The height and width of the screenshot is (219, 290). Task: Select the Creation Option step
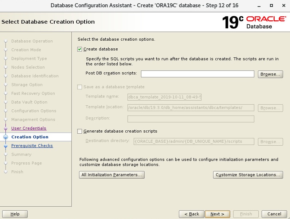pyautogui.click(x=30, y=137)
